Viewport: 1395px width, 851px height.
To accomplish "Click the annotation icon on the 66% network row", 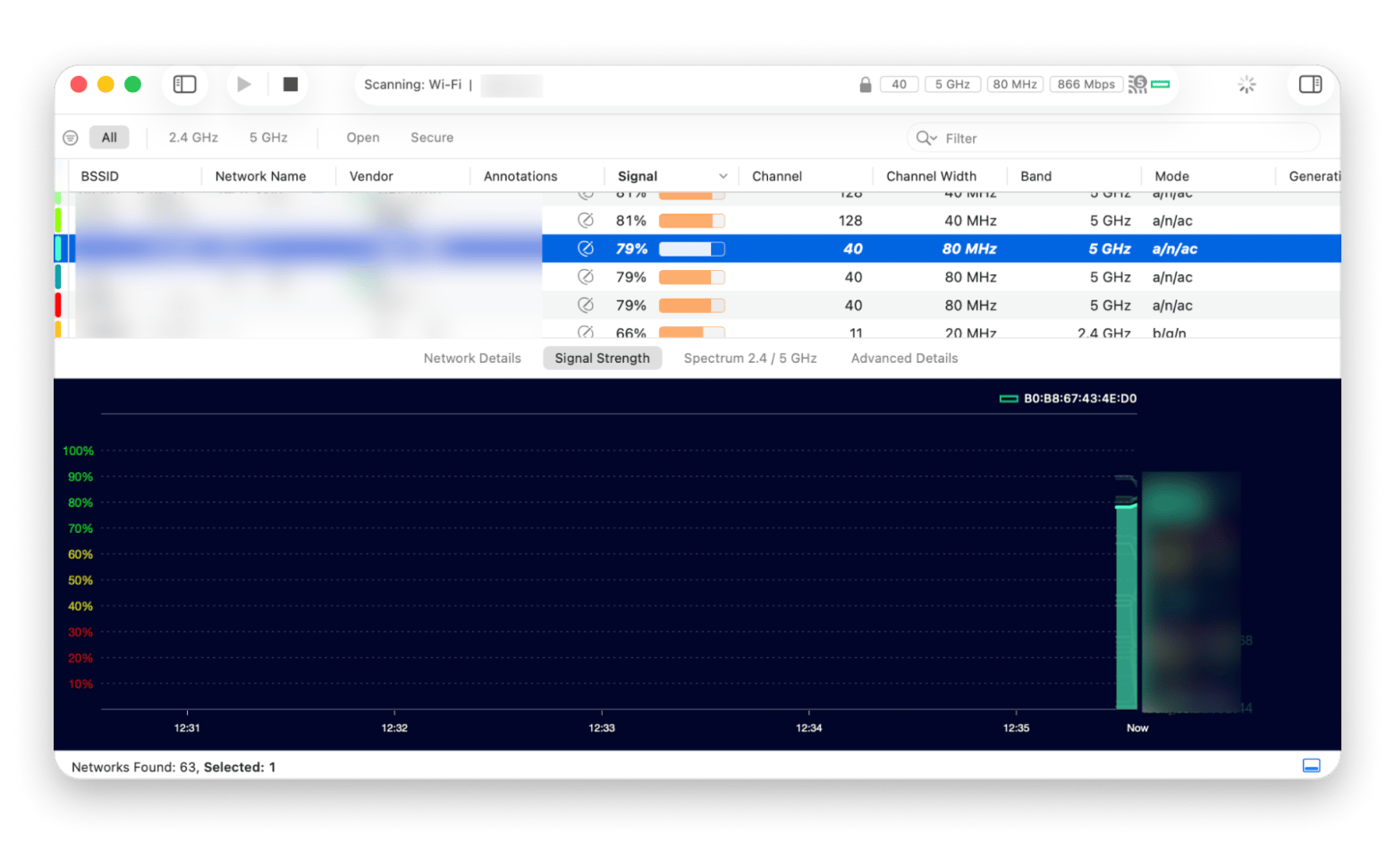I will pyautogui.click(x=586, y=332).
